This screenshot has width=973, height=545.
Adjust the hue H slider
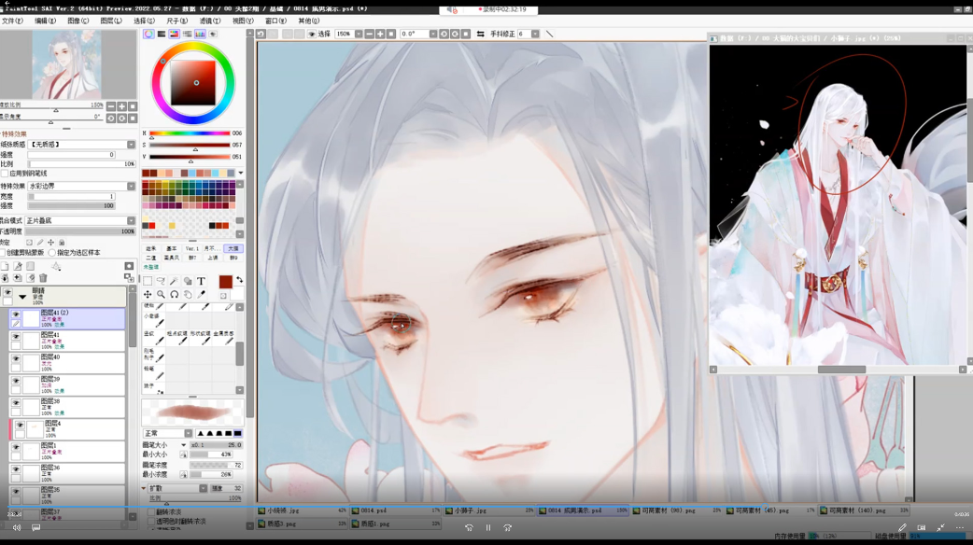(190, 133)
